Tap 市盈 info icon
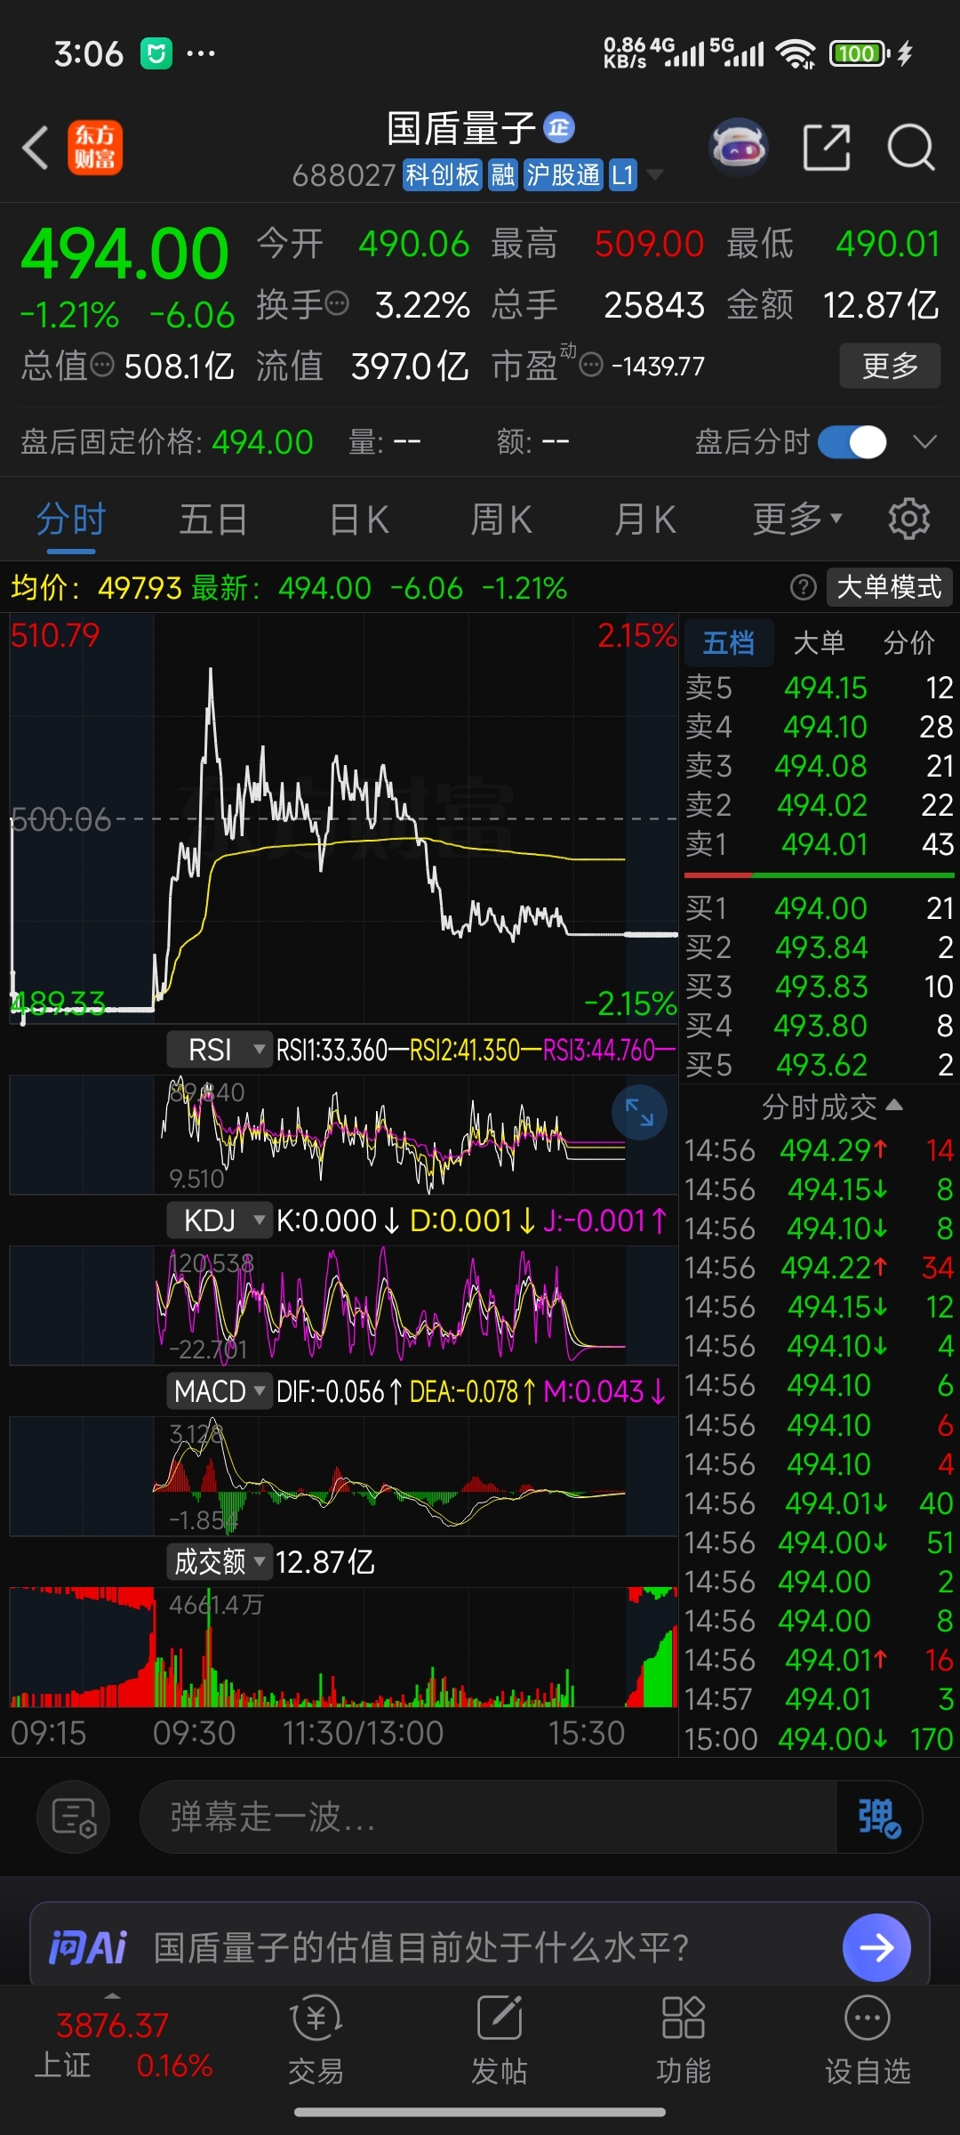 (591, 365)
